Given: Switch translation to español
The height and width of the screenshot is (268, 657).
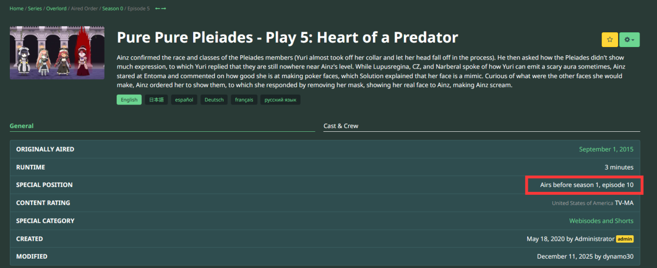Looking at the screenshot, I should pos(185,100).
